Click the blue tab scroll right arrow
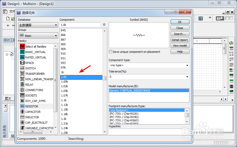 (x=225, y=99)
